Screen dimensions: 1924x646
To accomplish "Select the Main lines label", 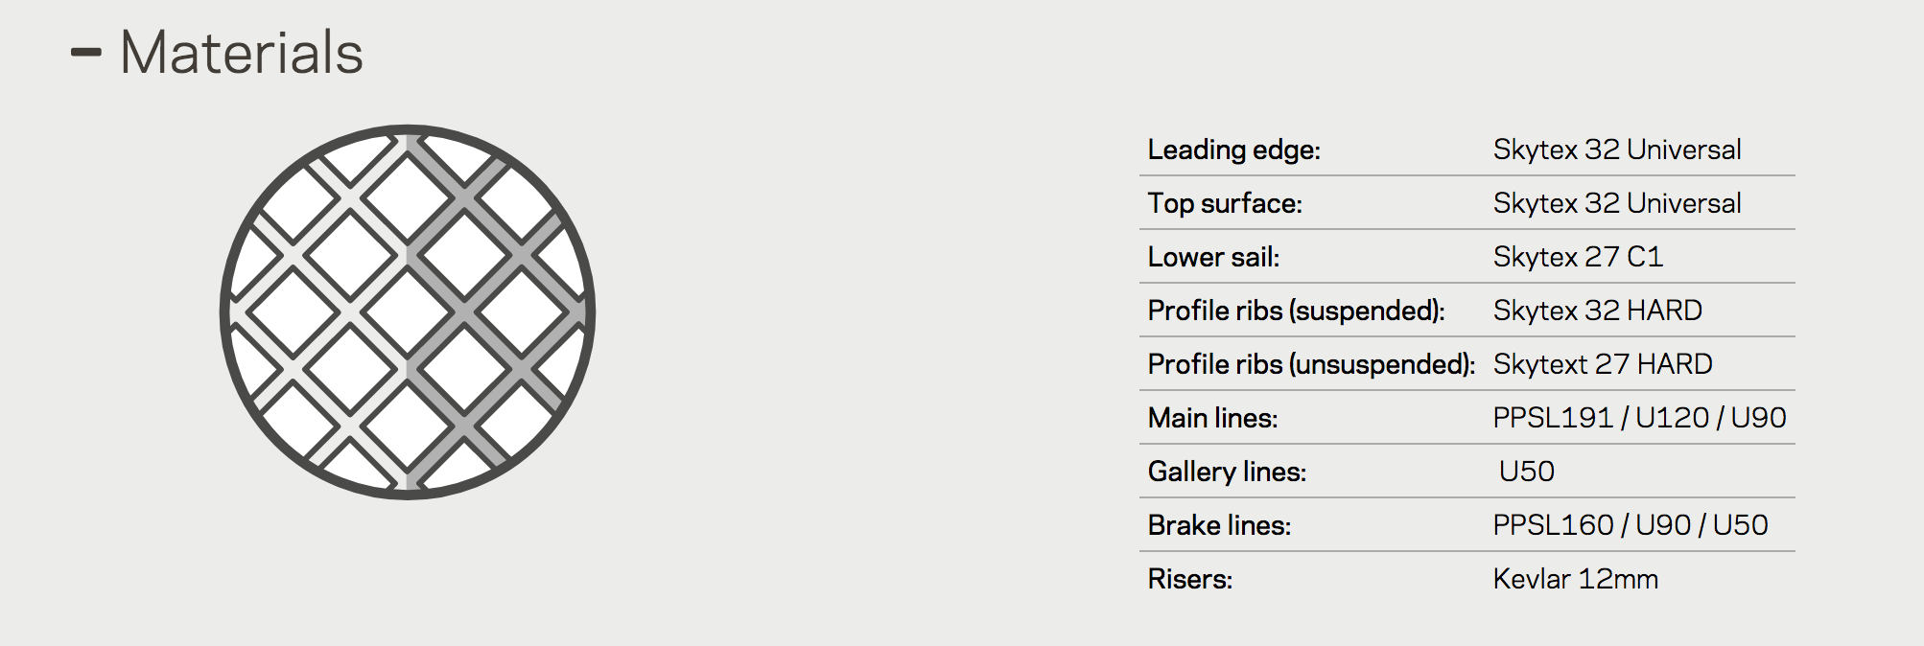I will tap(1212, 418).
